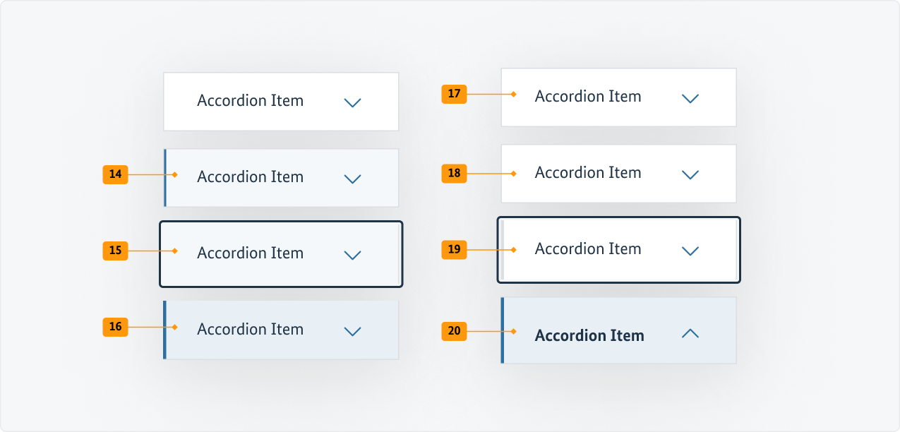Expand chevron of accordion item marked 15
The width and height of the screenshot is (900, 432).
point(352,255)
